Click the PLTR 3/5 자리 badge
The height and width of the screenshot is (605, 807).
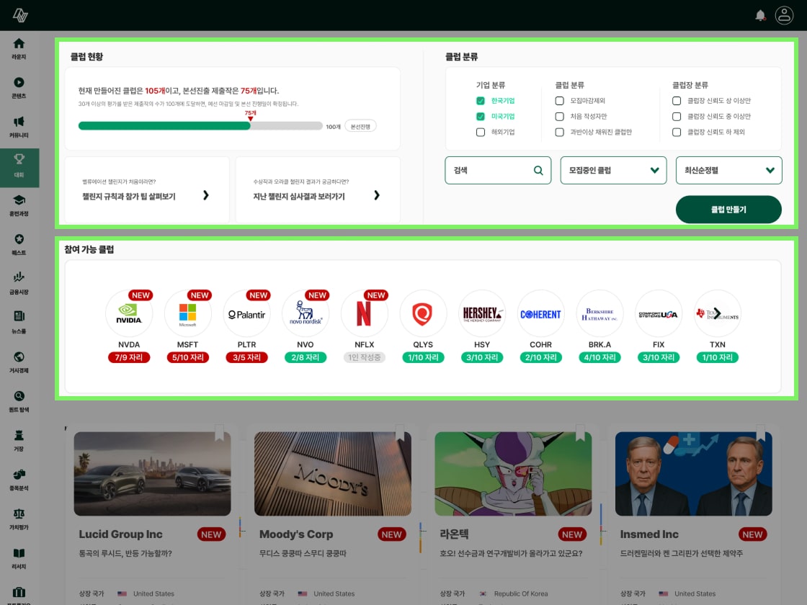(x=246, y=357)
